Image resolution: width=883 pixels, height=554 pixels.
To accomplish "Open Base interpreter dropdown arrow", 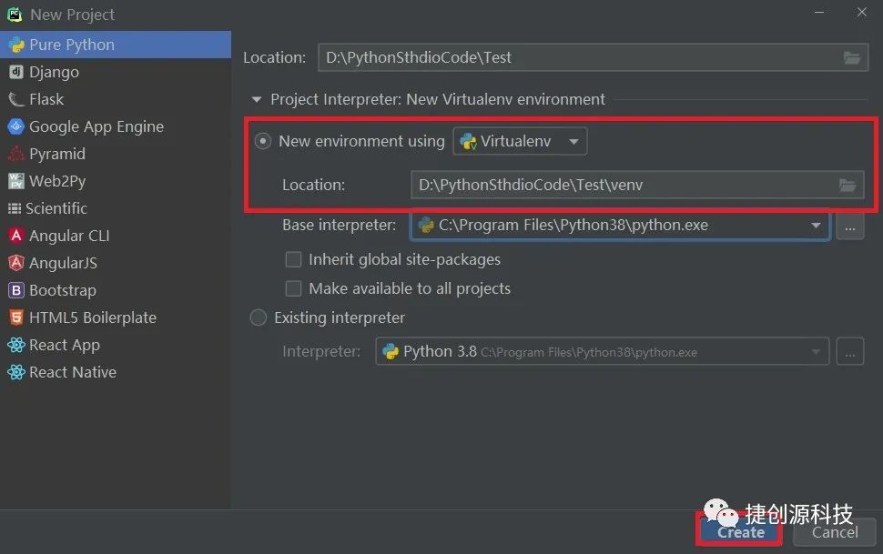I will tap(816, 226).
